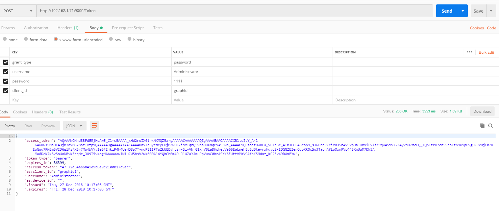Image resolution: width=499 pixels, height=211 pixels.
Task: Click the request URL input field
Action: tap(235, 11)
